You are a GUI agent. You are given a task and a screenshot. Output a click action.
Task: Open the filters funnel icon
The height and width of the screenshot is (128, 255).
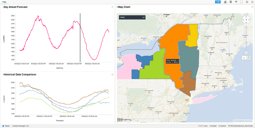(x=236, y=2)
